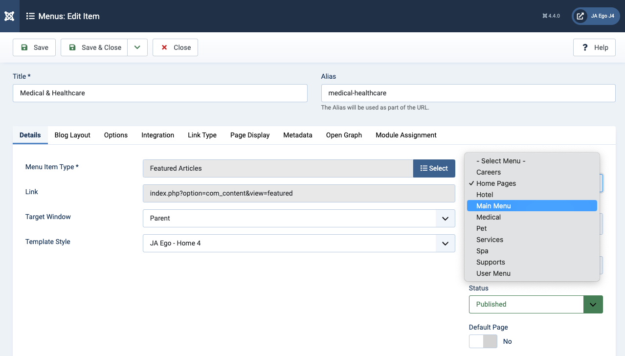625x356 pixels.
Task: Click the Menus list icon in header
Action: [30, 16]
